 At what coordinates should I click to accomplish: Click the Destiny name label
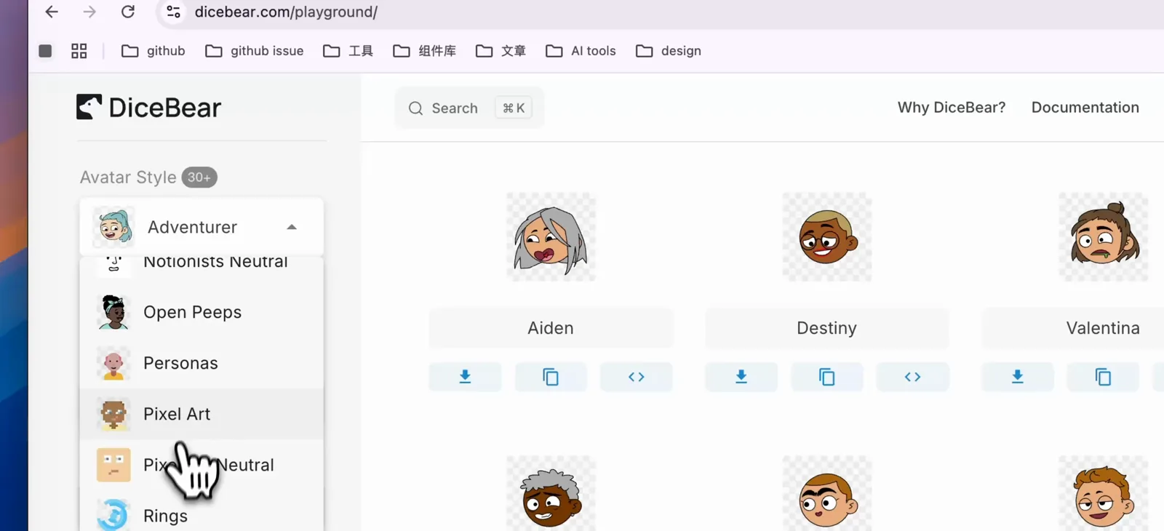click(827, 328)
